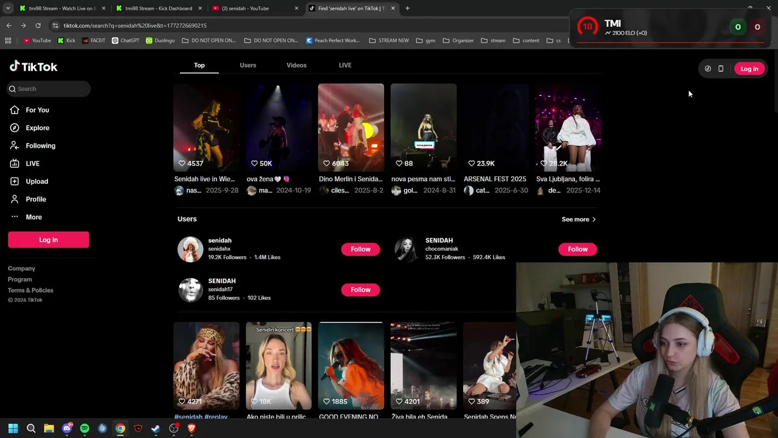The width and height of the screenshot is (778, 438).
Task: Open the YouTube bookmark
Action: pos(37,41)
